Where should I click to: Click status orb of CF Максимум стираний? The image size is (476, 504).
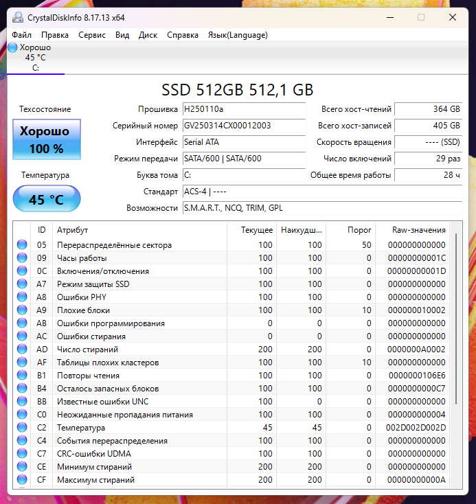tap(22, 479)
